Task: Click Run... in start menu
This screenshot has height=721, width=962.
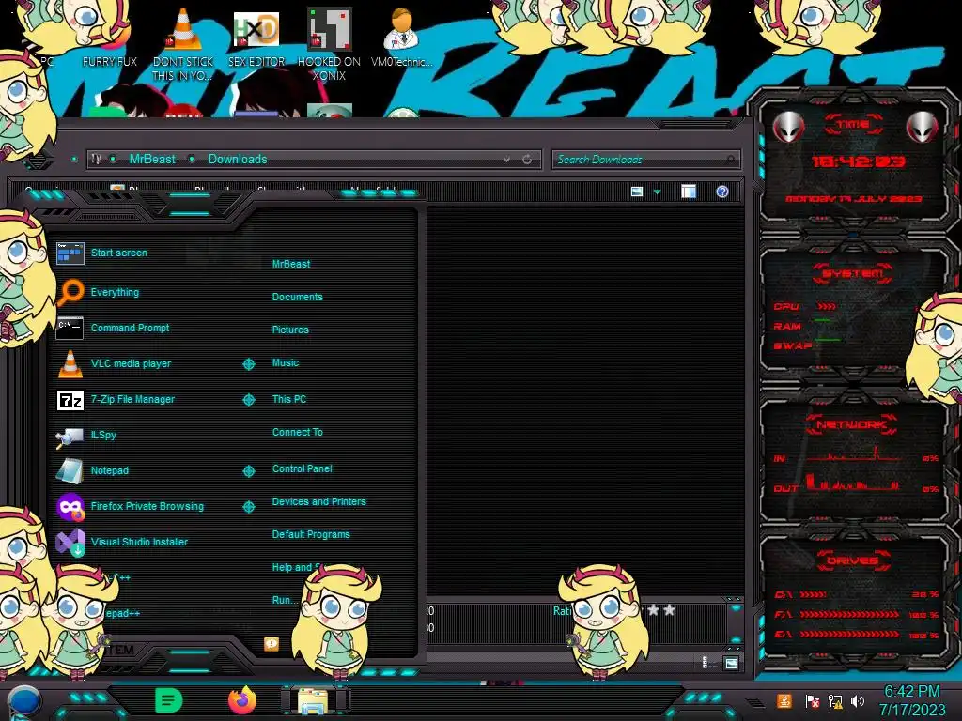Action: point(285,600)
